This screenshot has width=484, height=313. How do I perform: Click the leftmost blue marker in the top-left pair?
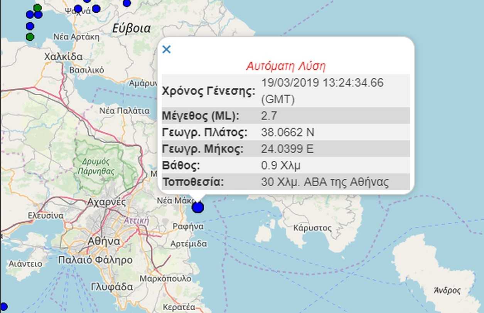pyautogui.click(x=30, y=15)
